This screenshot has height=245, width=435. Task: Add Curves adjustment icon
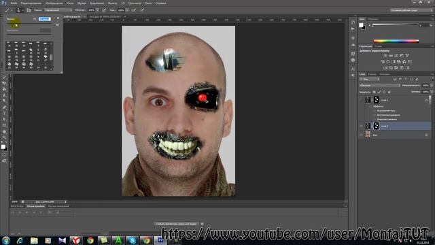pos(396,56)
